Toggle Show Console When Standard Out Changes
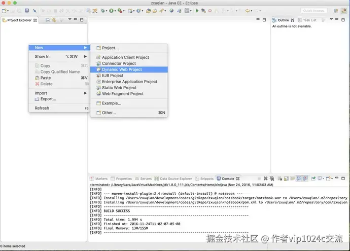This screenshot has height=251, width=350. [x=299, y=178]
